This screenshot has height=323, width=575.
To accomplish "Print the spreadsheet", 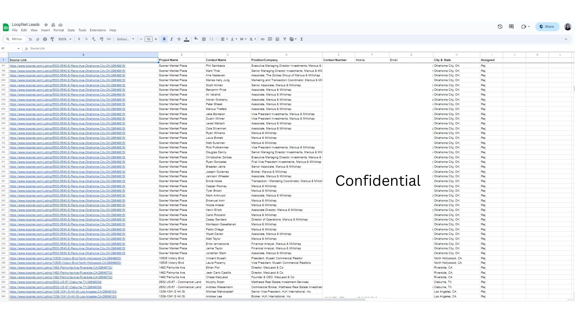I will coord(45,39).
